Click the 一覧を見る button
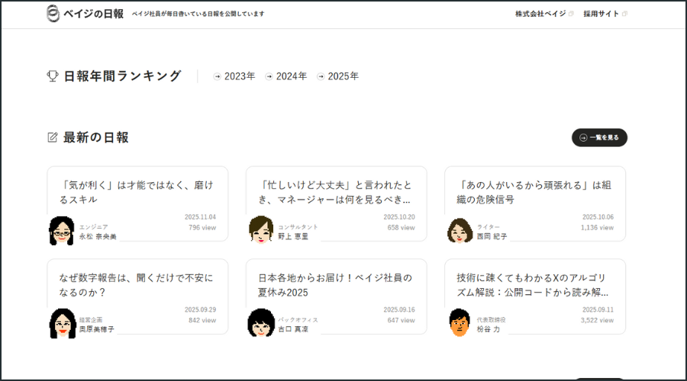Image resolution: width=687 pixels, height=381 pixels. (x=599, y=137)
